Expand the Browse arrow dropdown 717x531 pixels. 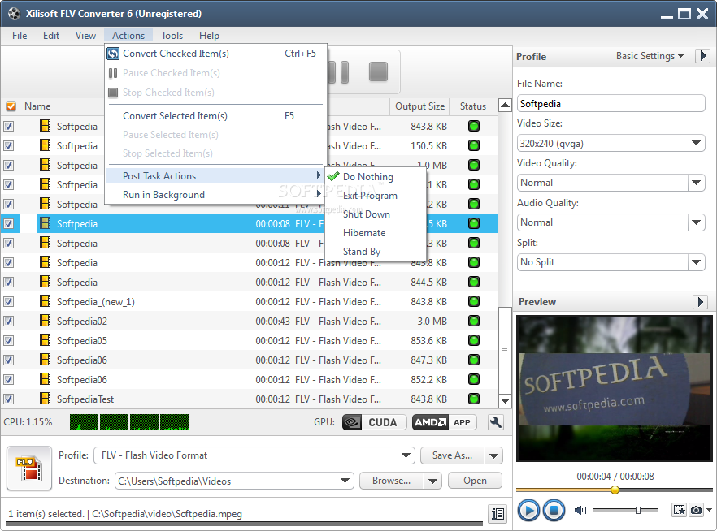(x=432, y=481)
